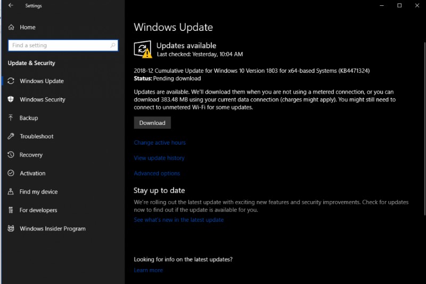Click the Activation checkmark icon
Image resolution: width=426 pixels, height=284 pixels.
(11, 173)
